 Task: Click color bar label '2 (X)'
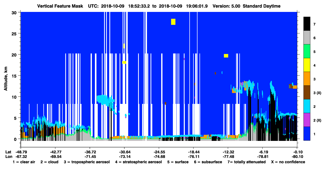(317, 120)
